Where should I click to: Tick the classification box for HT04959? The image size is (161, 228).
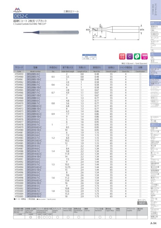[140, 74]
